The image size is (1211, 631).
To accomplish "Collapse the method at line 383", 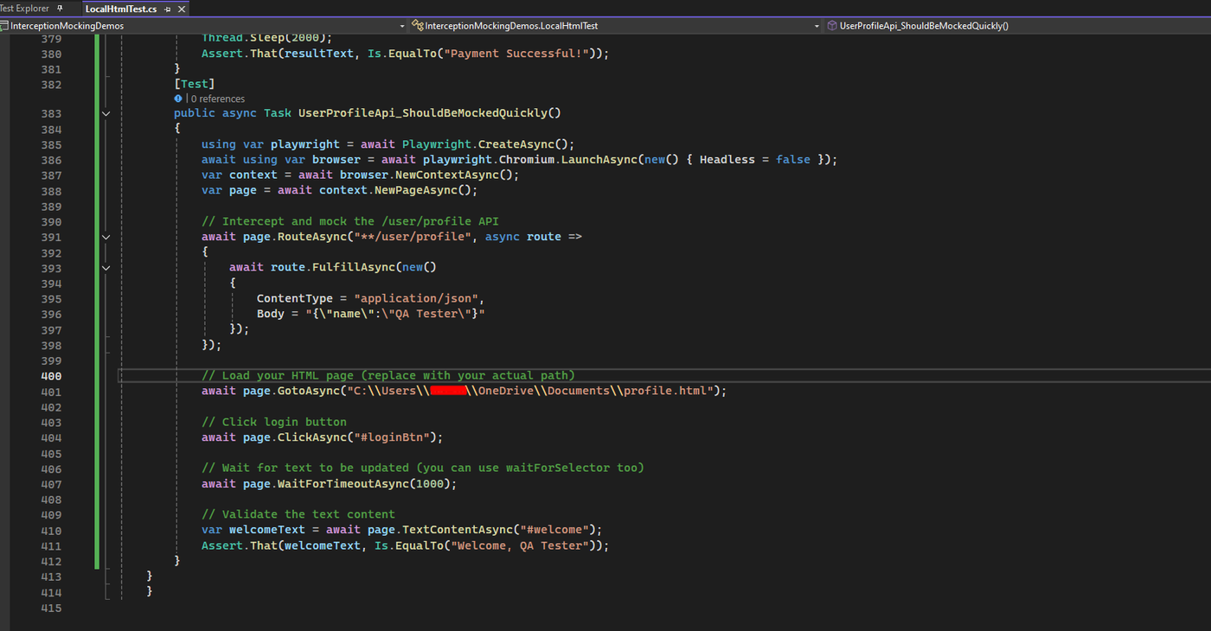I will point(106,113).
